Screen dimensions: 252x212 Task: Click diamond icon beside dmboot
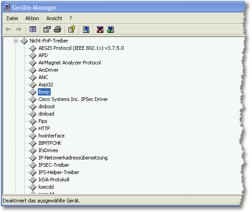pos(33,106)
